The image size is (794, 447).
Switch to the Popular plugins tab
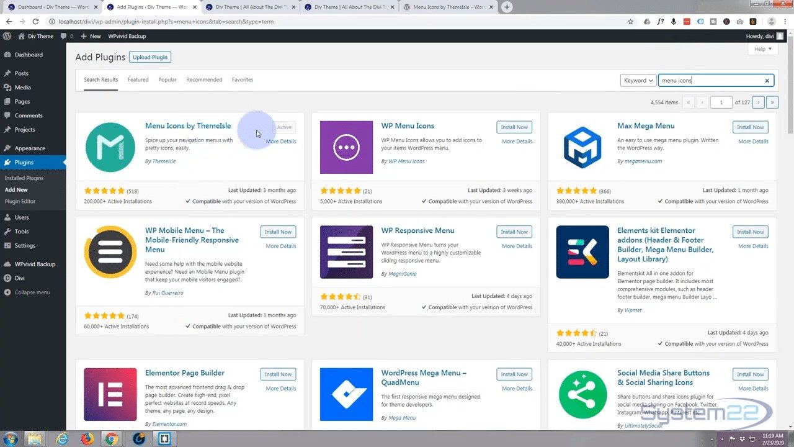(167, 79)
